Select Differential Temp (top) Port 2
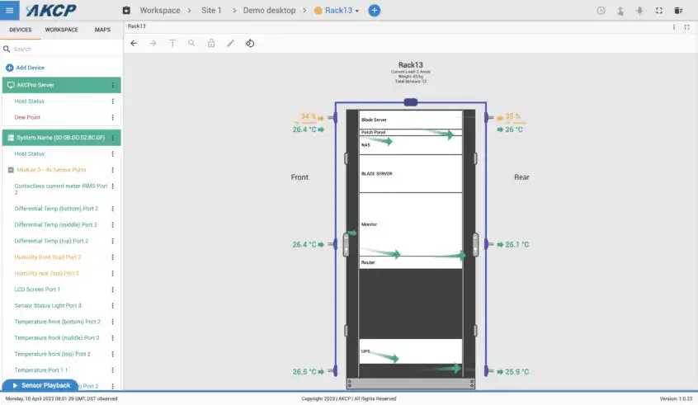698x405 pixels. 51,241
